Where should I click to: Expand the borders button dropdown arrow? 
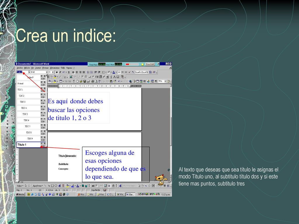pyautogui.click(x=106, y=72)
